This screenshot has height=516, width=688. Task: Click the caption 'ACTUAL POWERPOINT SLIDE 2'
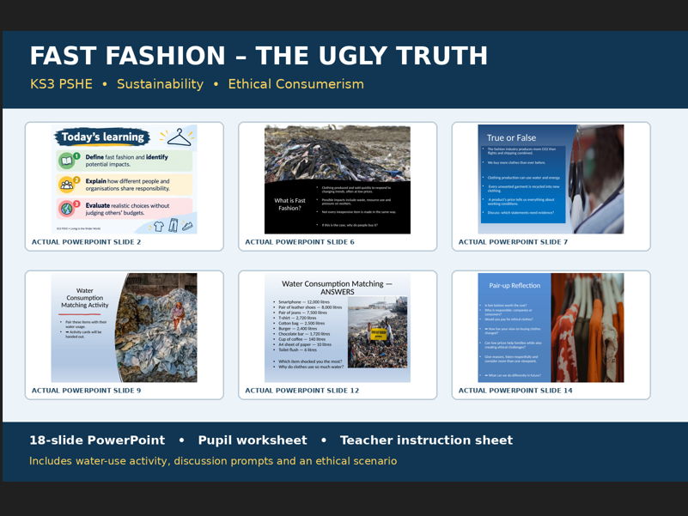(87, 242)
